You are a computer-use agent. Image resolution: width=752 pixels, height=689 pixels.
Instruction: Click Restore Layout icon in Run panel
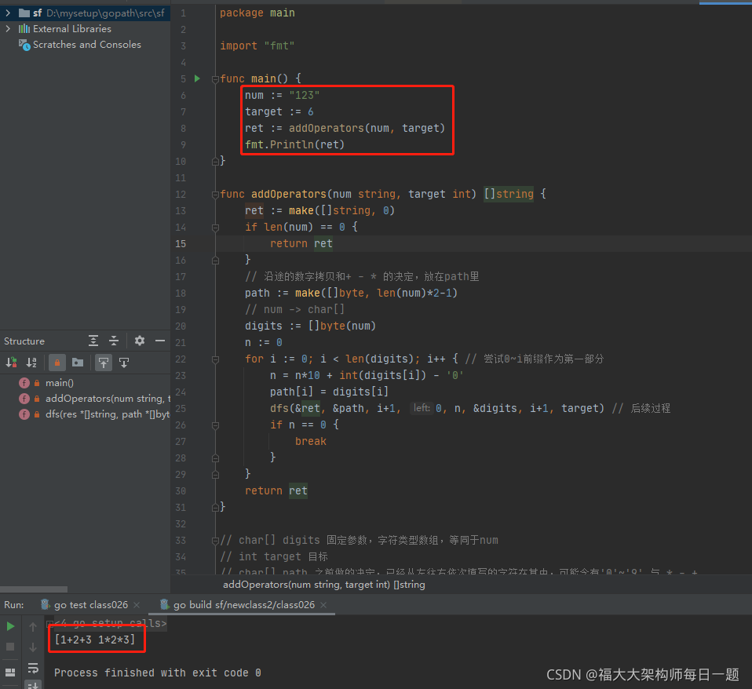click(x=10, y=673)
